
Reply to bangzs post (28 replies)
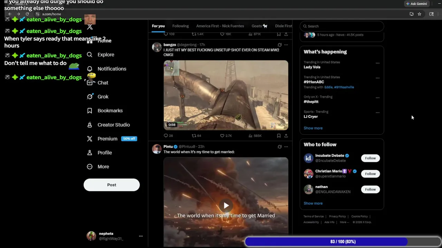click(x=168, y=136)
